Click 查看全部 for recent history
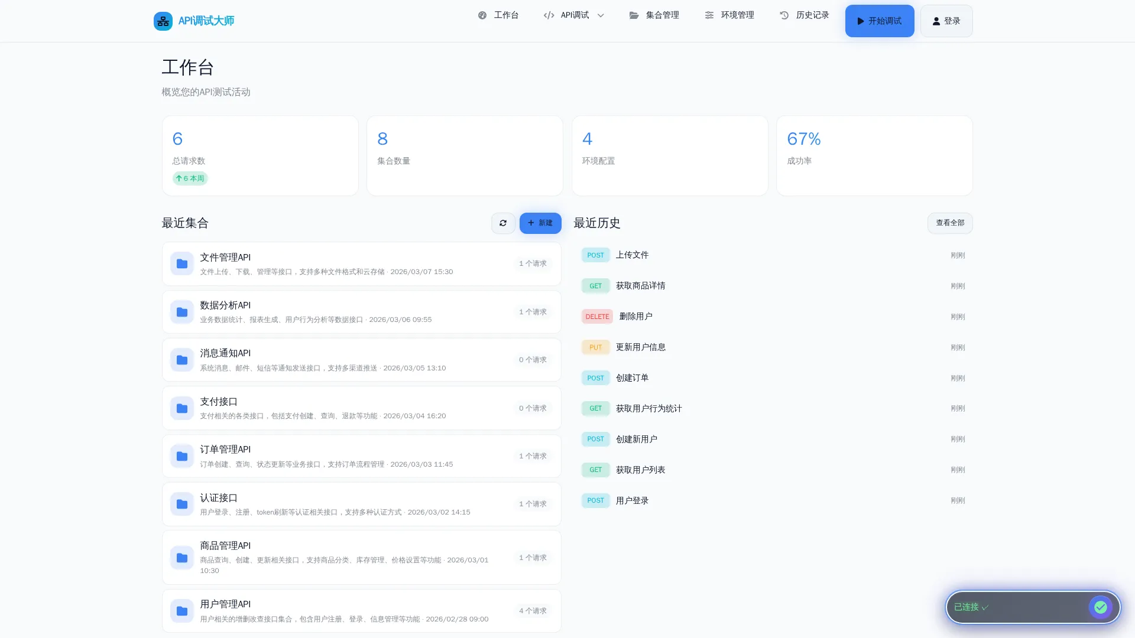The image size is (1135, 638). tap(949, 223)
